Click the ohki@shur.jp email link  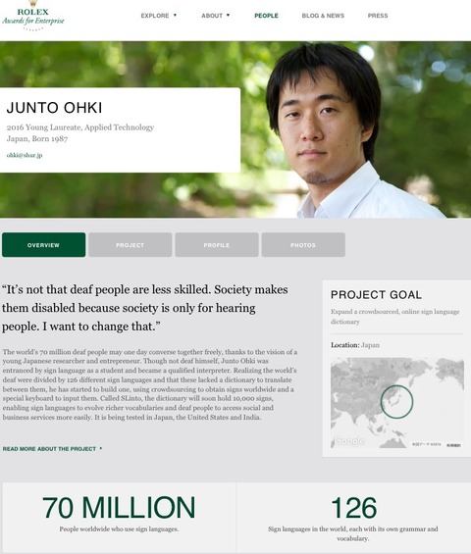(x=25, y=155)
